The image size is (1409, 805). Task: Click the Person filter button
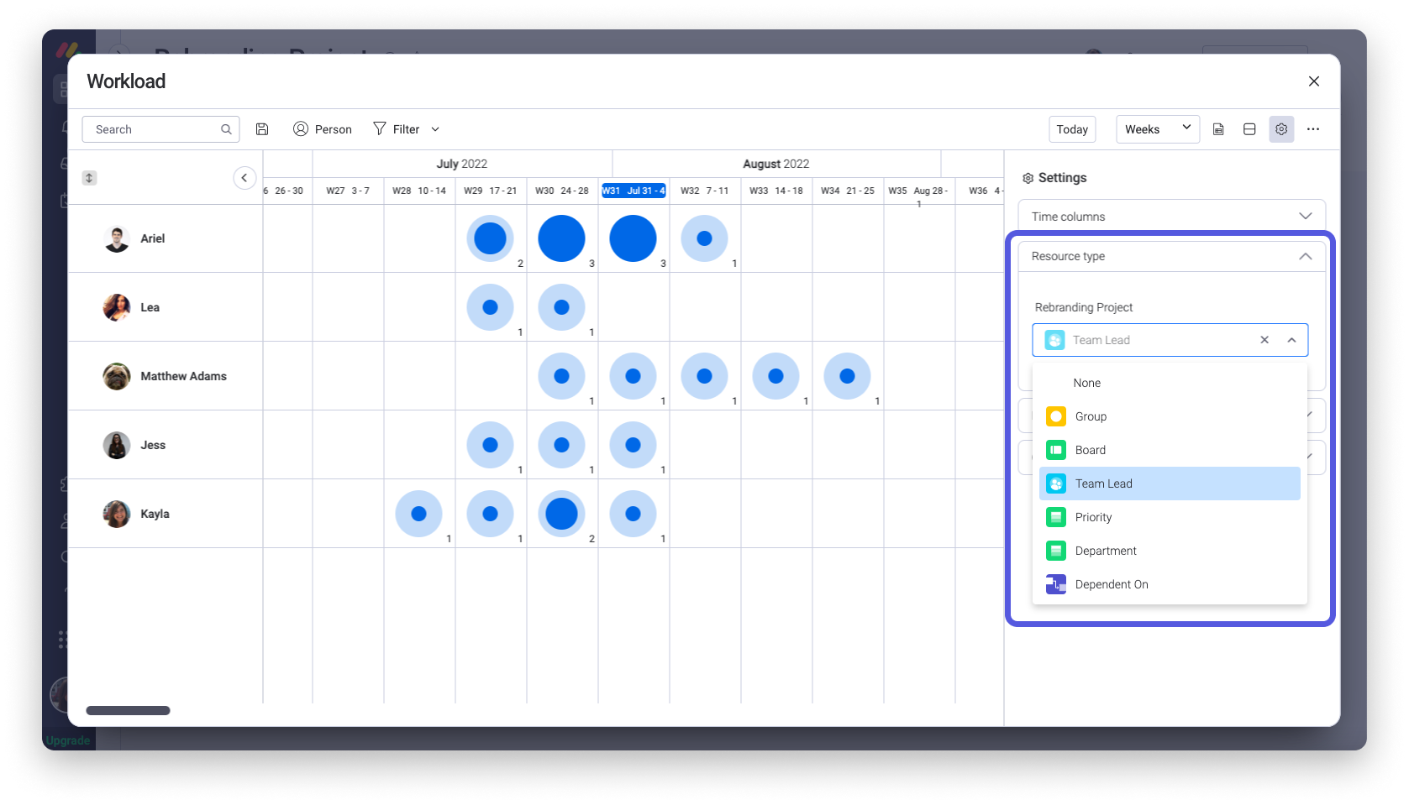pos(323,129)
